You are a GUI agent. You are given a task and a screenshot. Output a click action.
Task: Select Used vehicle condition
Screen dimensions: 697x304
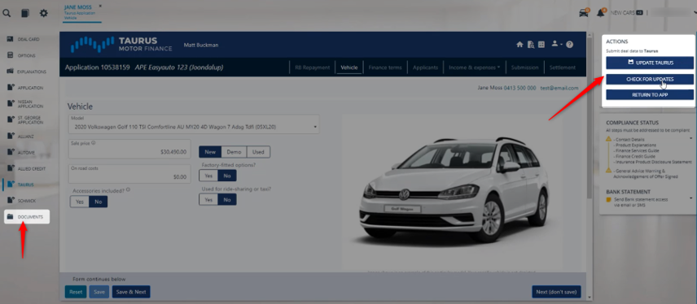[258, 152]
